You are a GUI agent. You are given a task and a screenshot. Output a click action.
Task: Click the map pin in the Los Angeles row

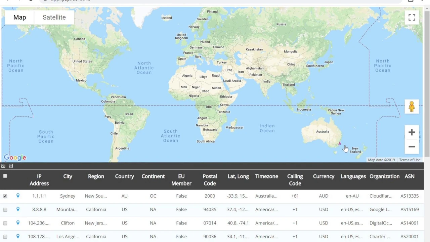(18, 236)
